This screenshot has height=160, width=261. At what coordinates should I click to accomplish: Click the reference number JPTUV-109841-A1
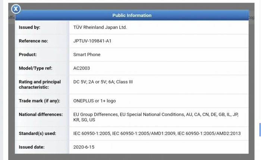click(x=92, y=41)
